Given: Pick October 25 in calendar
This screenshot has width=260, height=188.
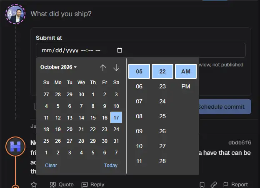Looking at the screenshot, I should coord(46,141).
